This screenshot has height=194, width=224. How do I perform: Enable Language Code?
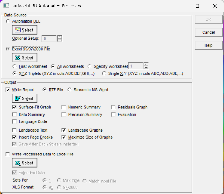pyautogui.click(x=15, y=121)
